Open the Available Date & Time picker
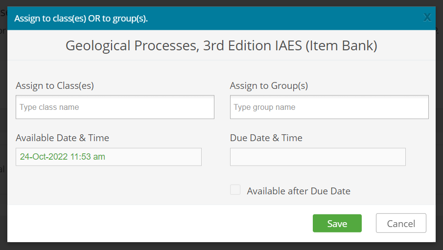This screenshot has height=250, width=443. (109, 157)
